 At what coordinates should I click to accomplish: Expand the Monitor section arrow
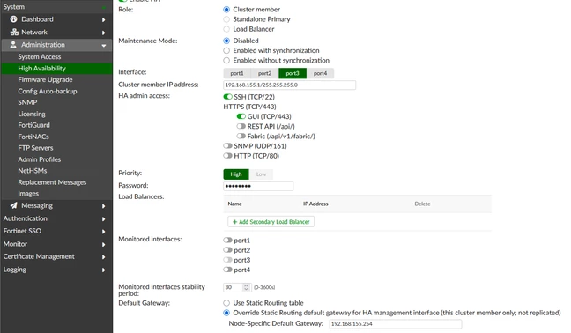[103, 245]
